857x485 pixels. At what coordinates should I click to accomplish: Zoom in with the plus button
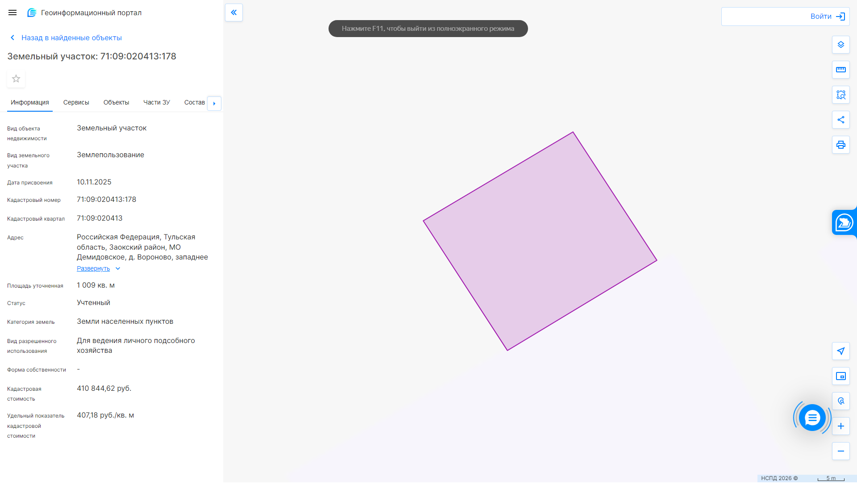click(x=840, y=426)
